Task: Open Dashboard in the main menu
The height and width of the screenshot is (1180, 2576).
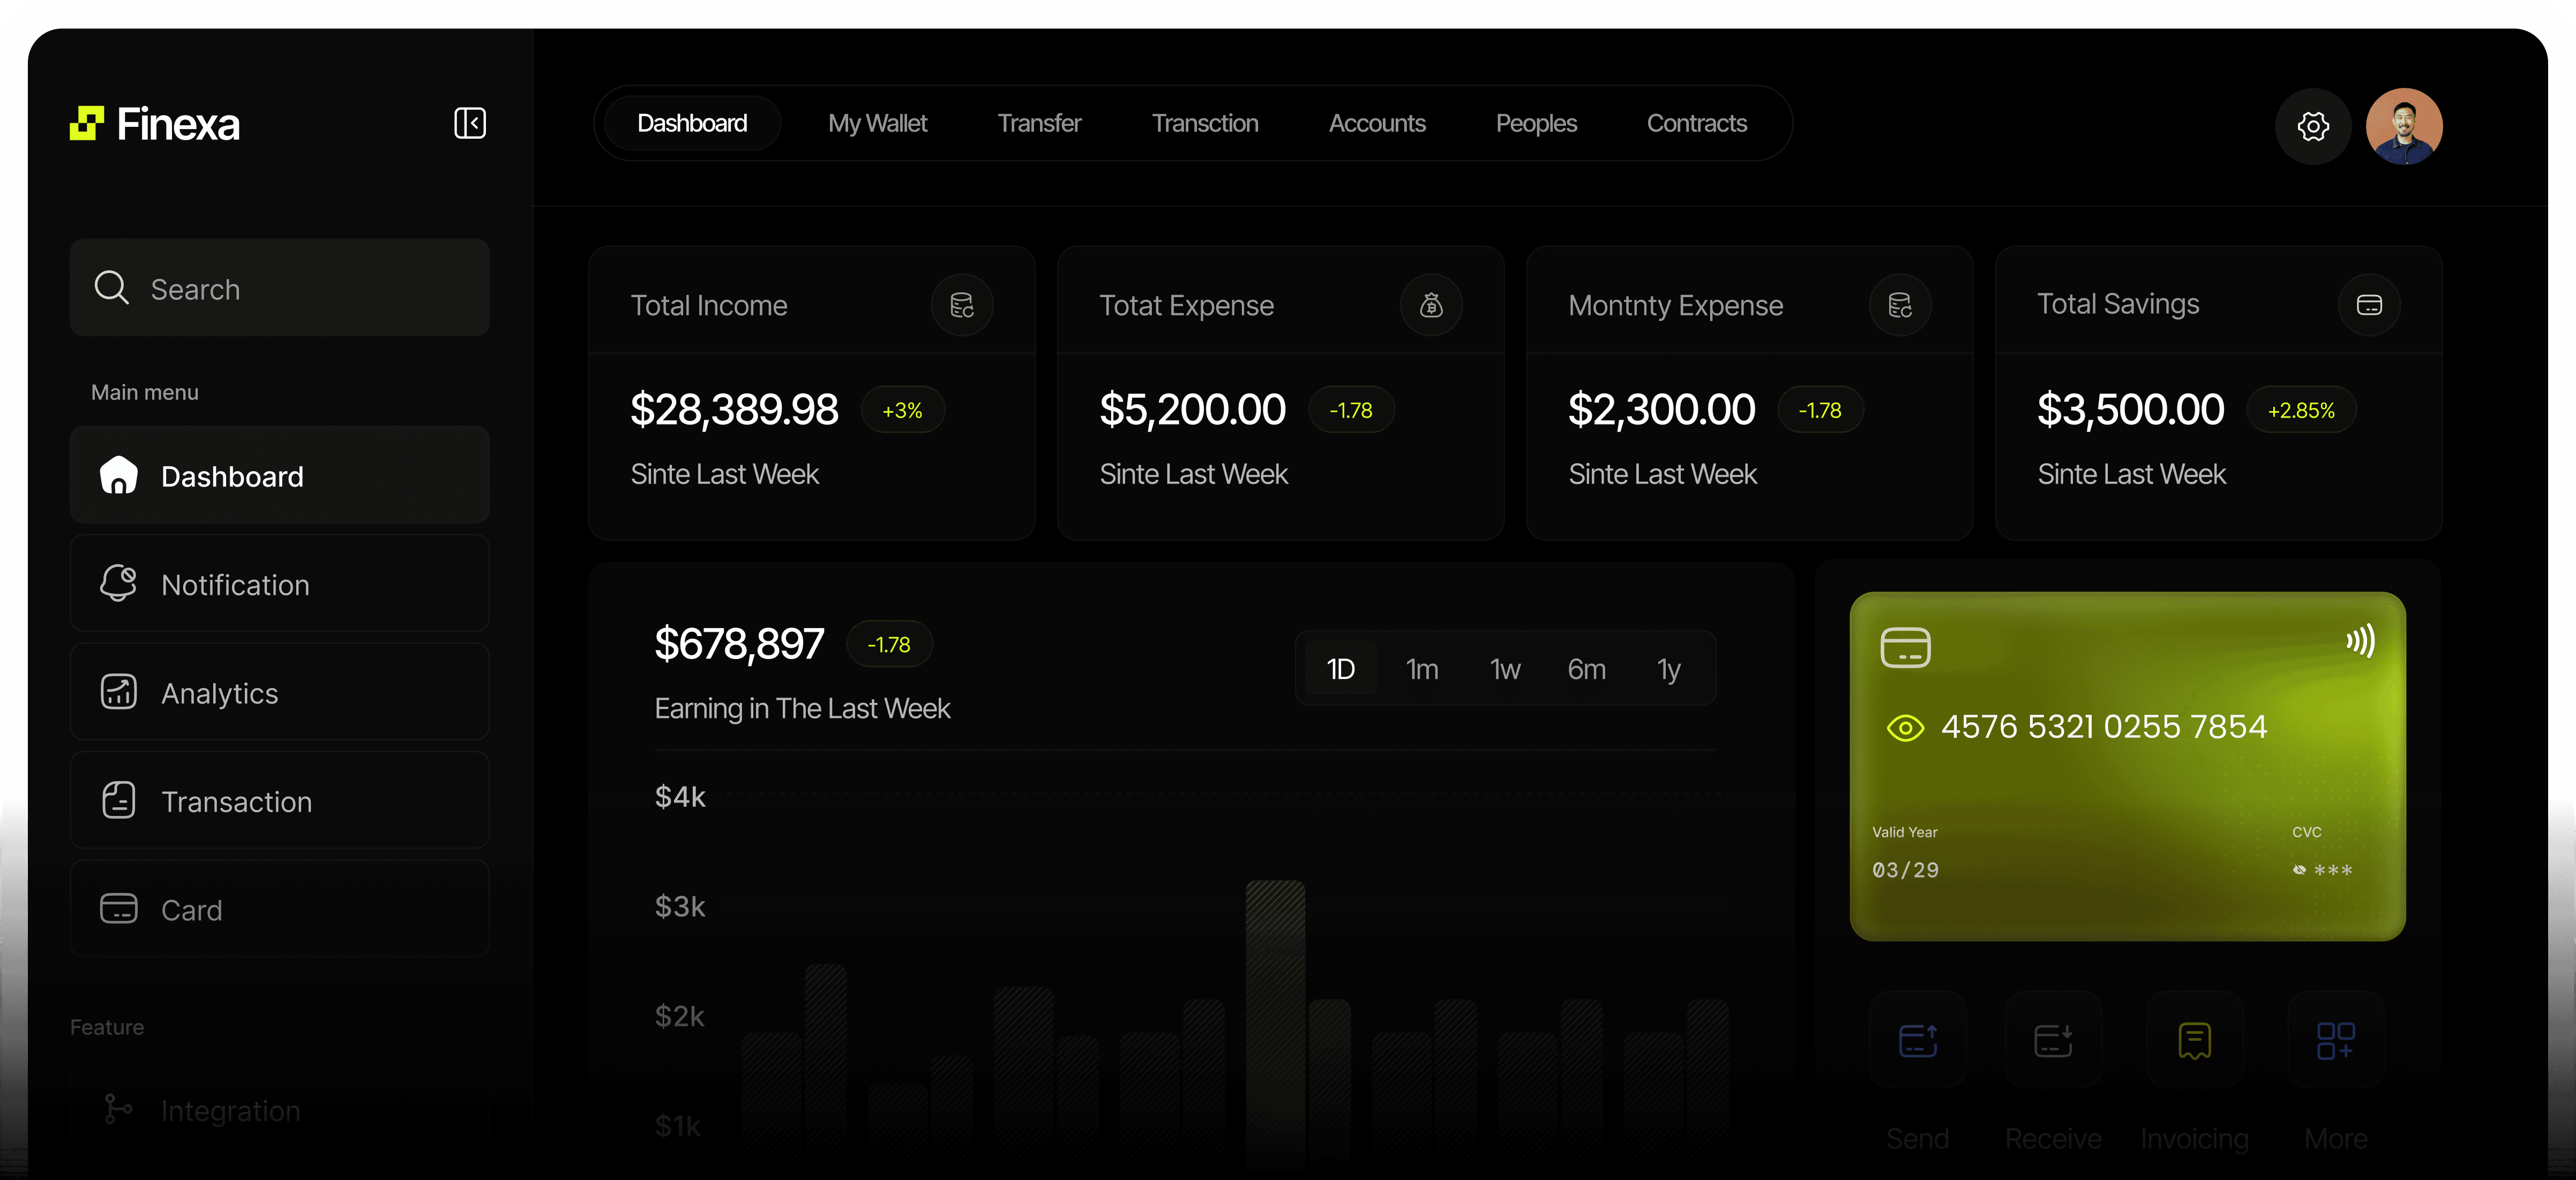Action: coord(279,474)
